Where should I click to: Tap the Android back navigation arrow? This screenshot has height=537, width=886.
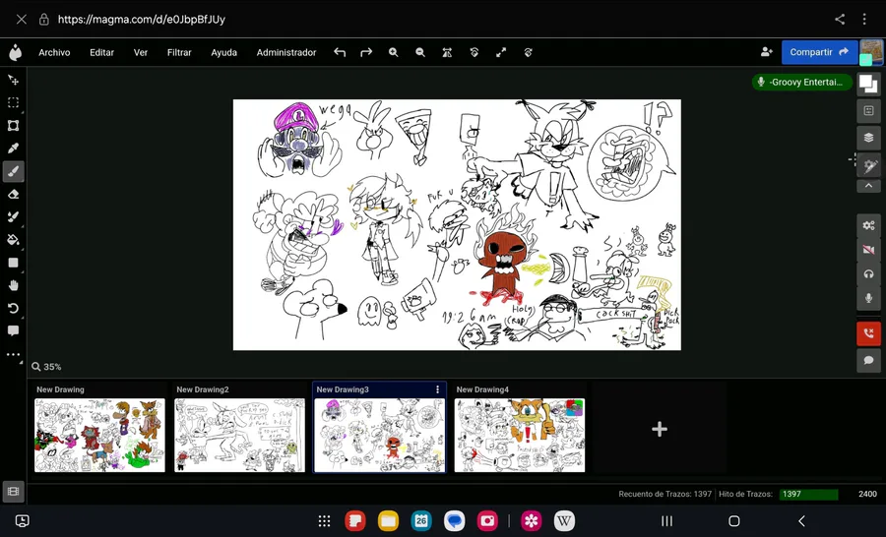coord(801,520)
